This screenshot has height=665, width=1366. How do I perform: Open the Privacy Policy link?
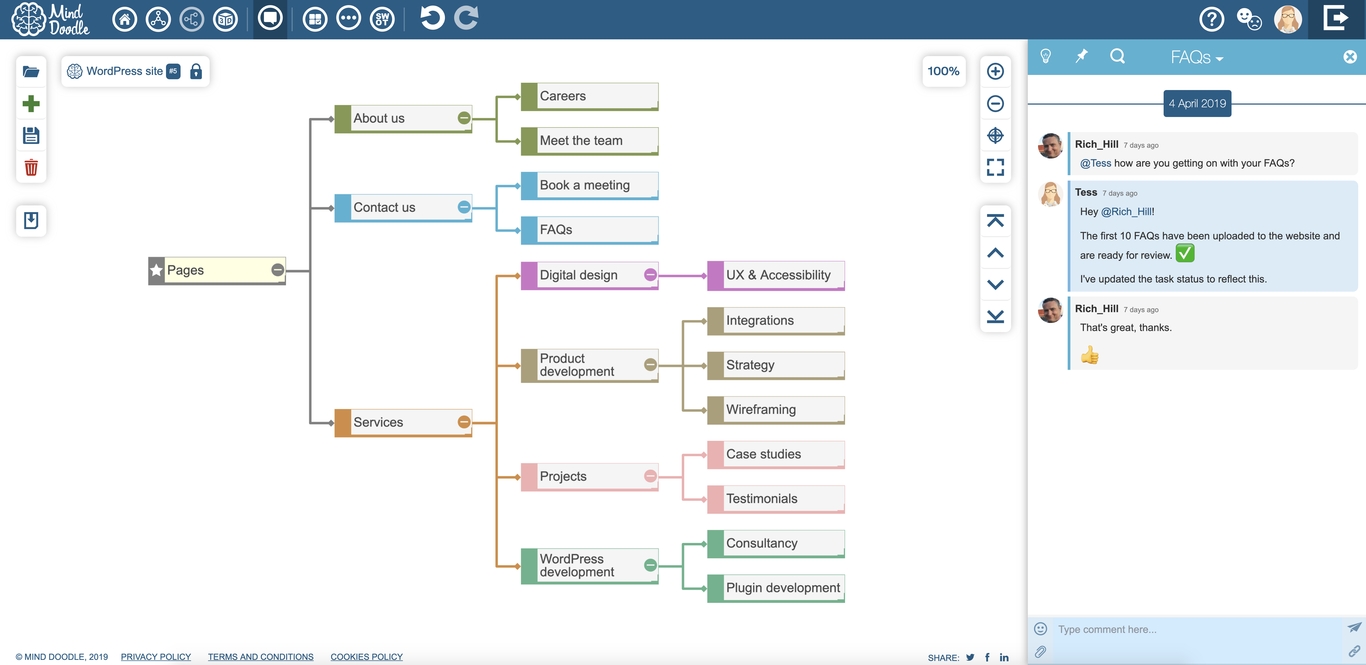[x=156, y=657]
